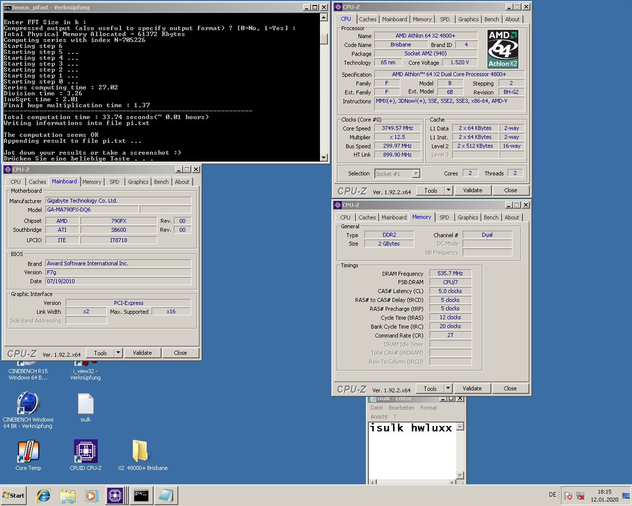Click the Core Speed 3749.57 MHz value

[397, 128]
